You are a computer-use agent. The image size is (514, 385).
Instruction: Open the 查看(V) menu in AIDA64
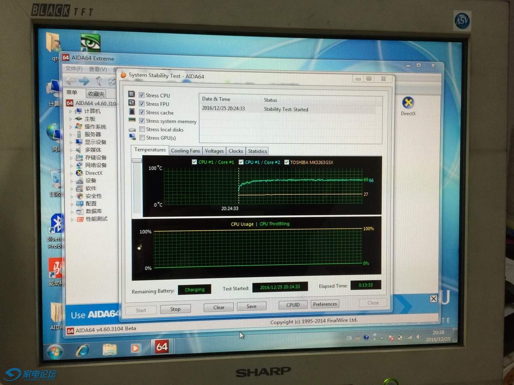[x=98, y=69]
